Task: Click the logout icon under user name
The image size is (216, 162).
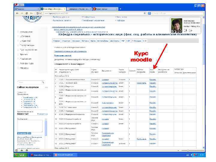Action: [x=190, y=30]
